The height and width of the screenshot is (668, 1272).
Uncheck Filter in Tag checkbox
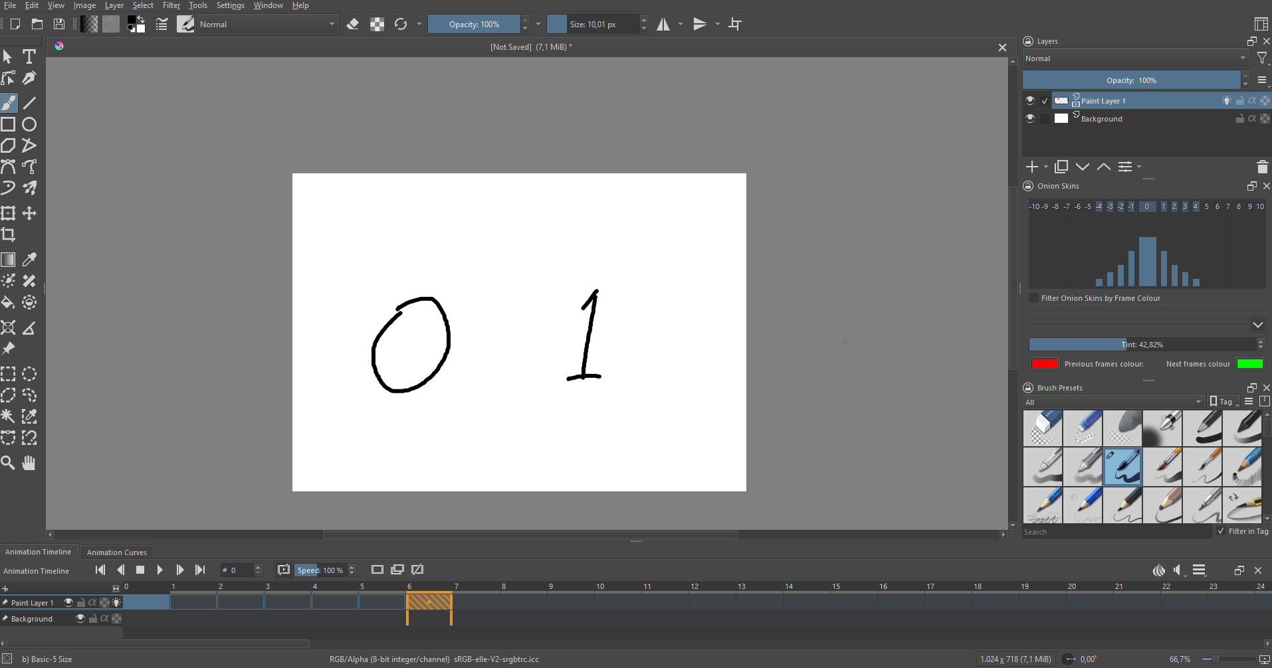coord(1221,531)
